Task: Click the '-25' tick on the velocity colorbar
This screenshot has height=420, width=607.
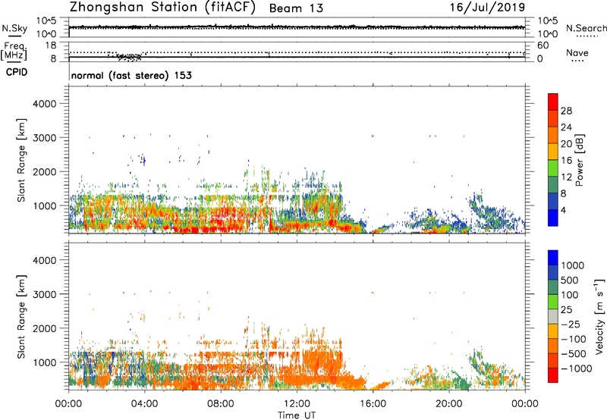Action: 571,324
